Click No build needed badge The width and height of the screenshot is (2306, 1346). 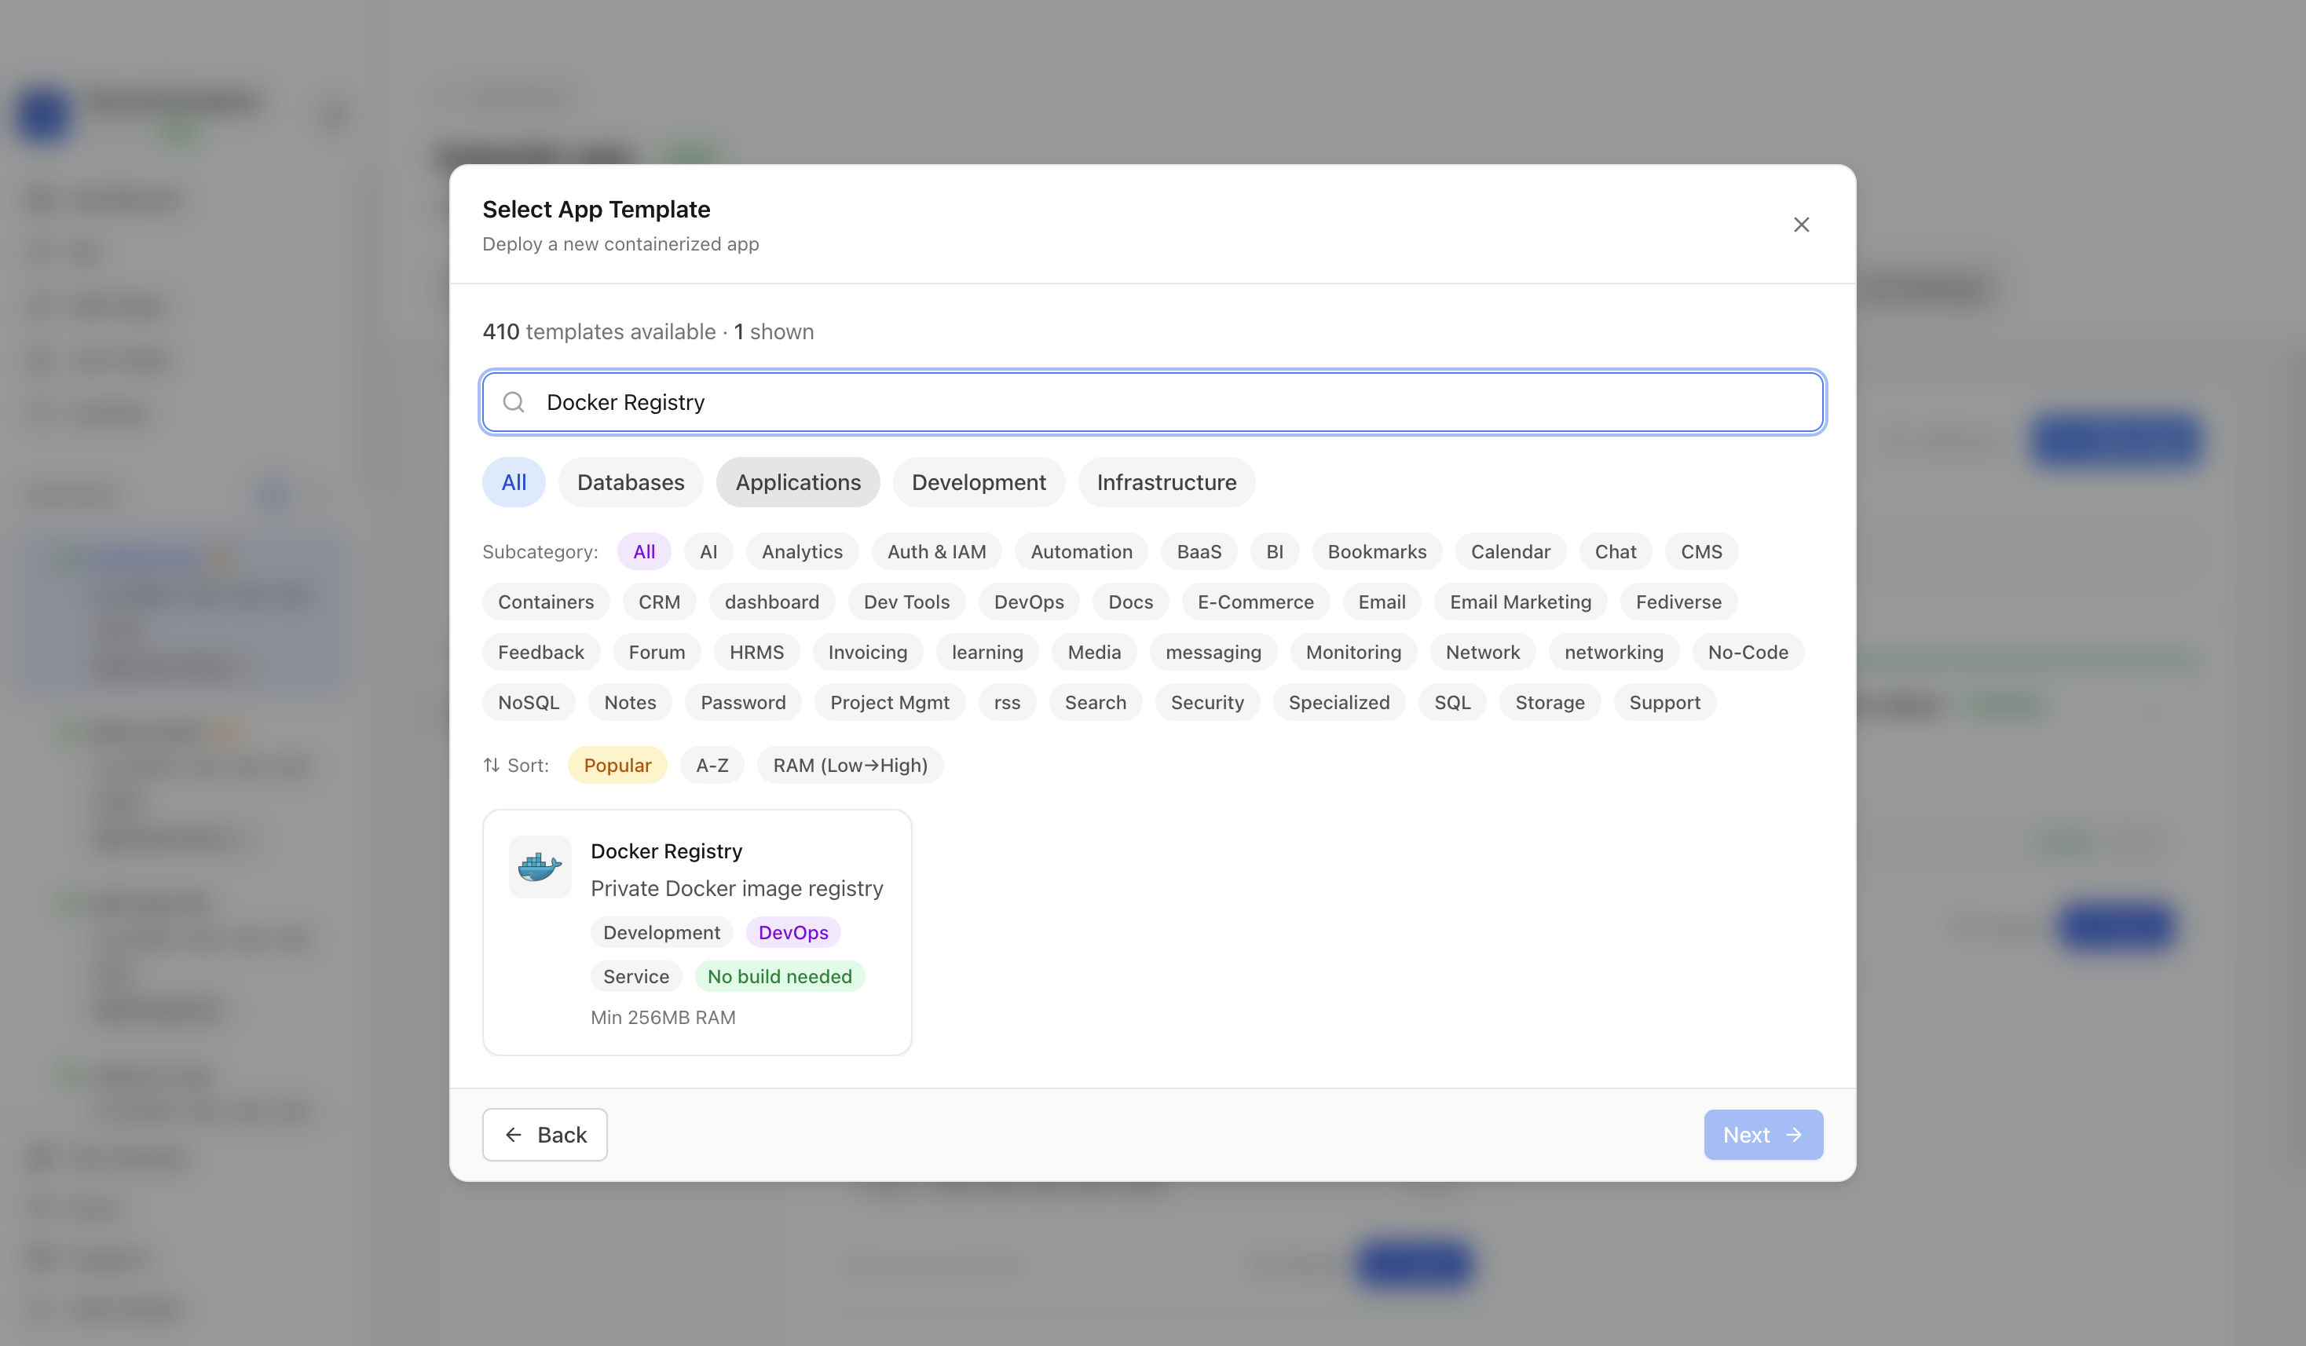pos(780,976)
